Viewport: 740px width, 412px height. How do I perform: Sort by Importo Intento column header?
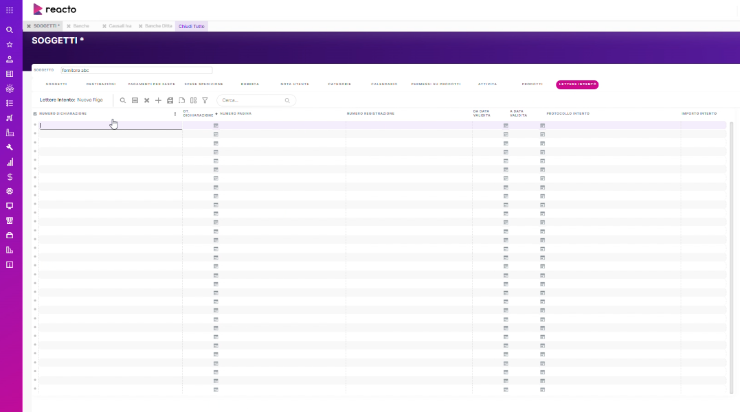(699, 113)
